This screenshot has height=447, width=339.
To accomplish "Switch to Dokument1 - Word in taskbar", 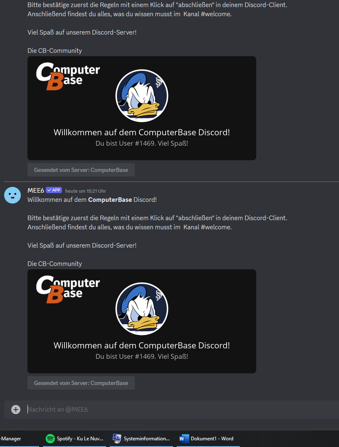I will [208, 438].
